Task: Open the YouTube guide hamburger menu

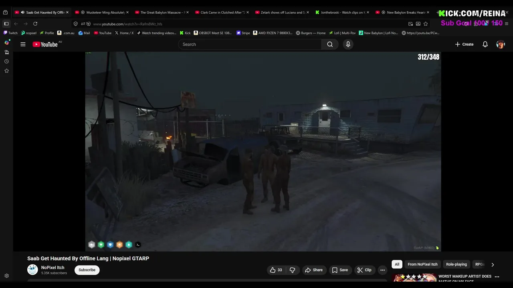Action: point(23,44)
